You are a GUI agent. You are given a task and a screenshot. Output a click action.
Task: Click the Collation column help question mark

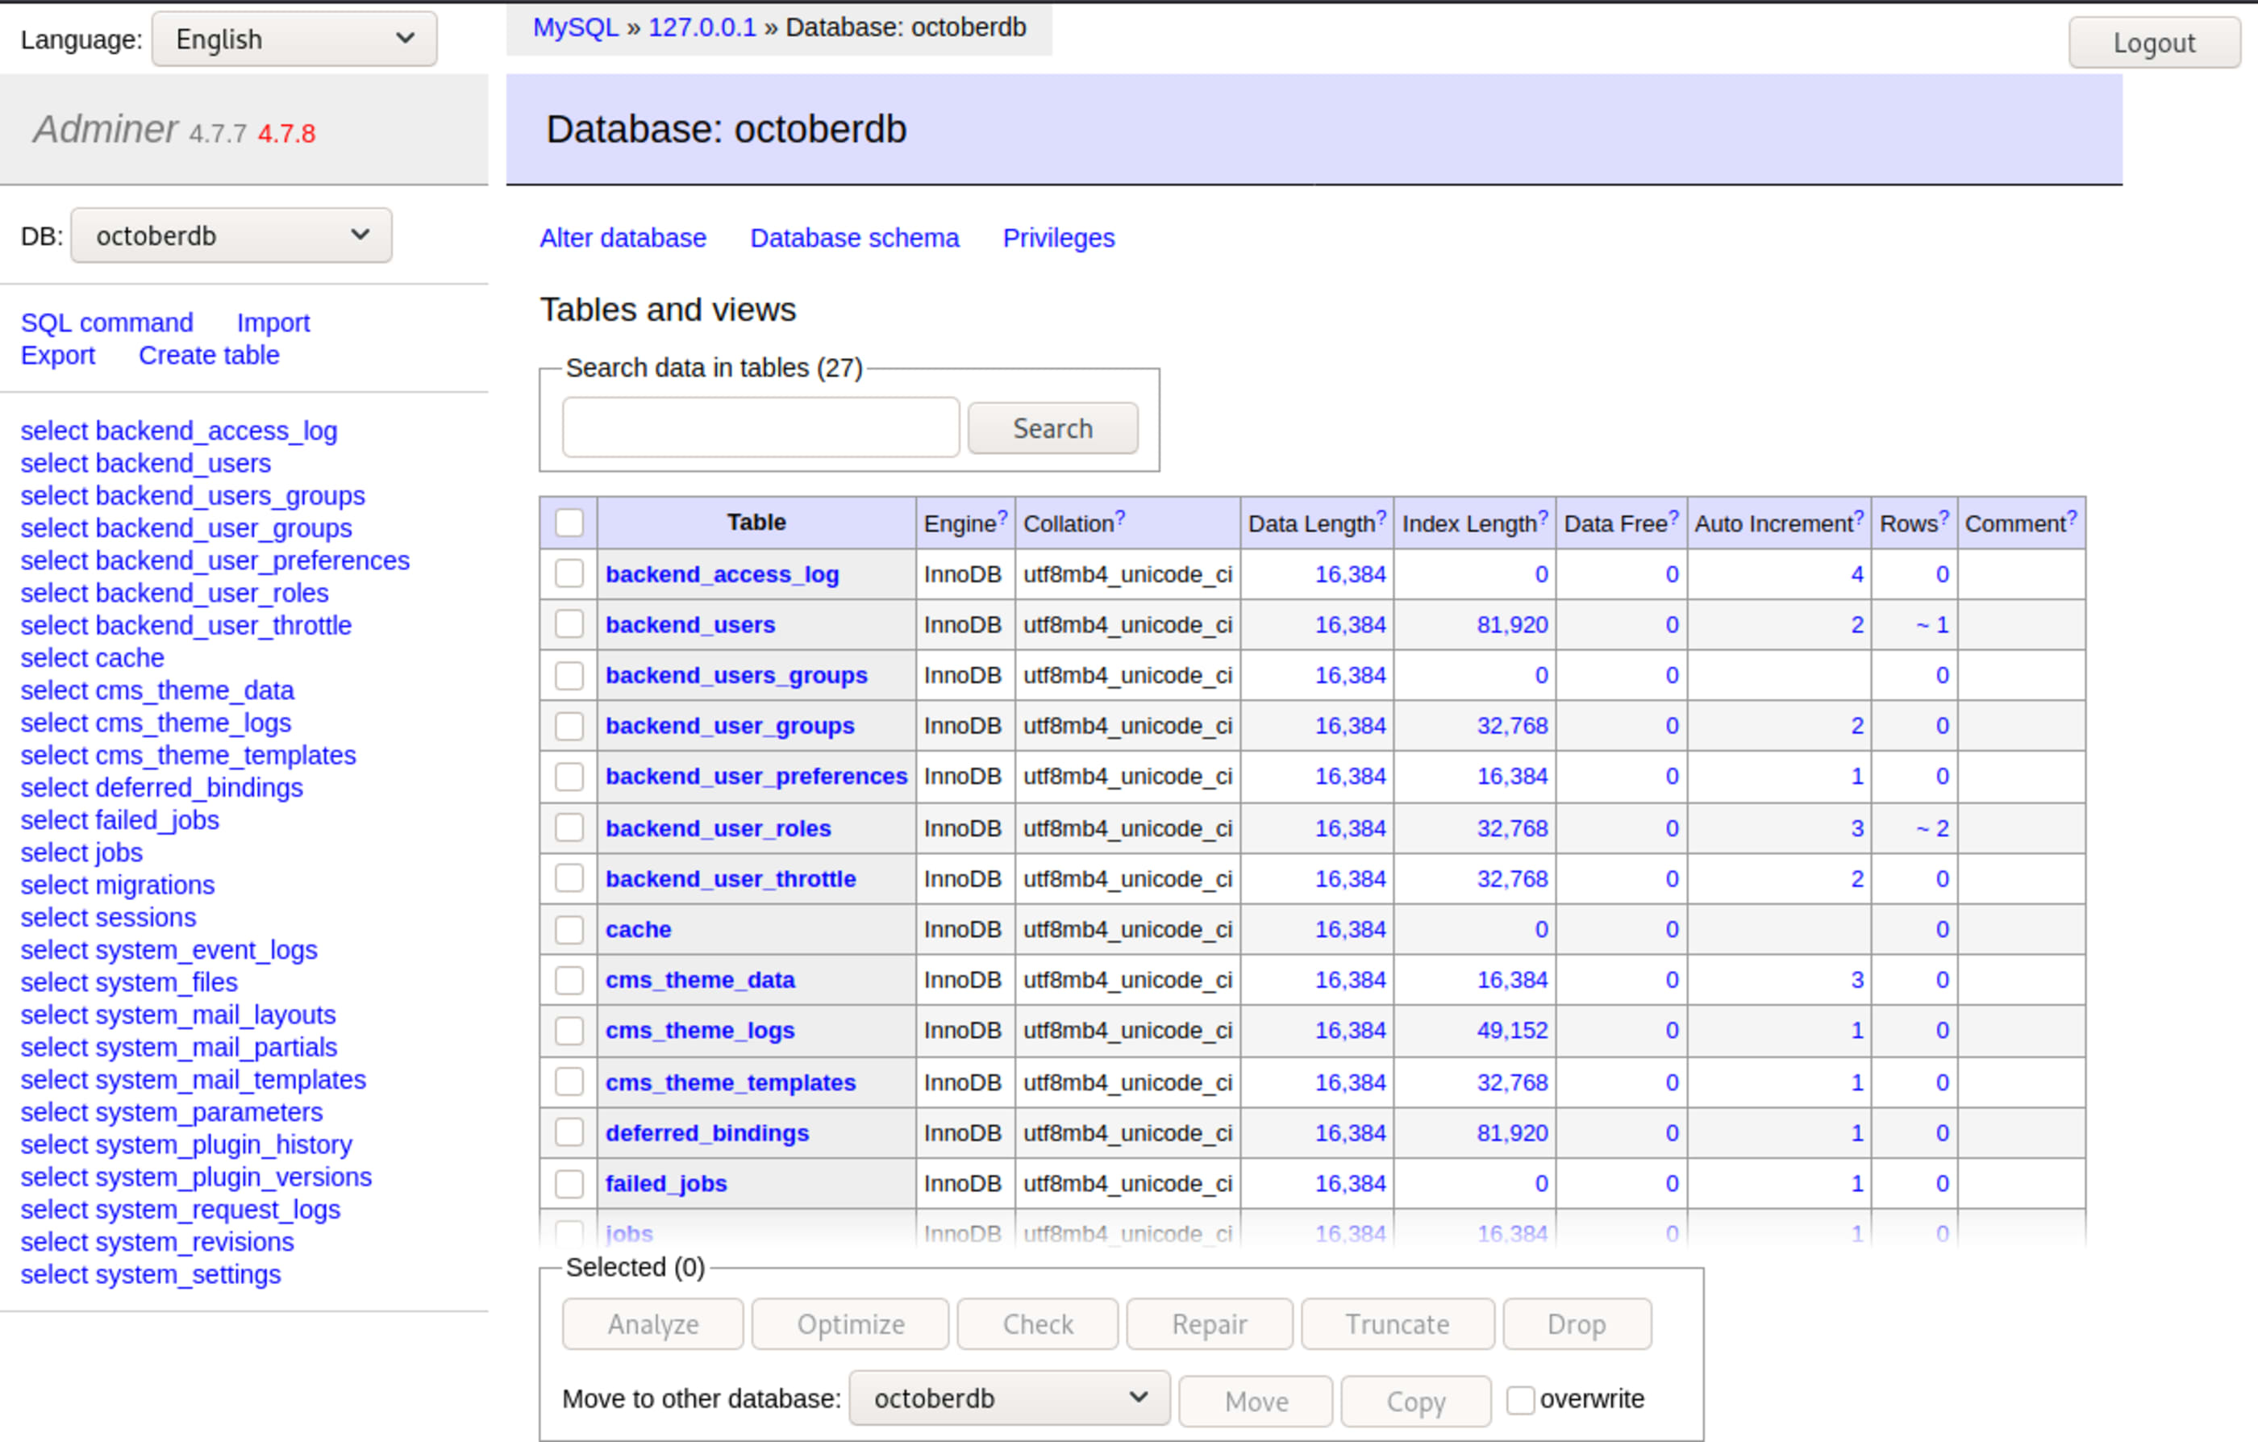(1119, 517)
